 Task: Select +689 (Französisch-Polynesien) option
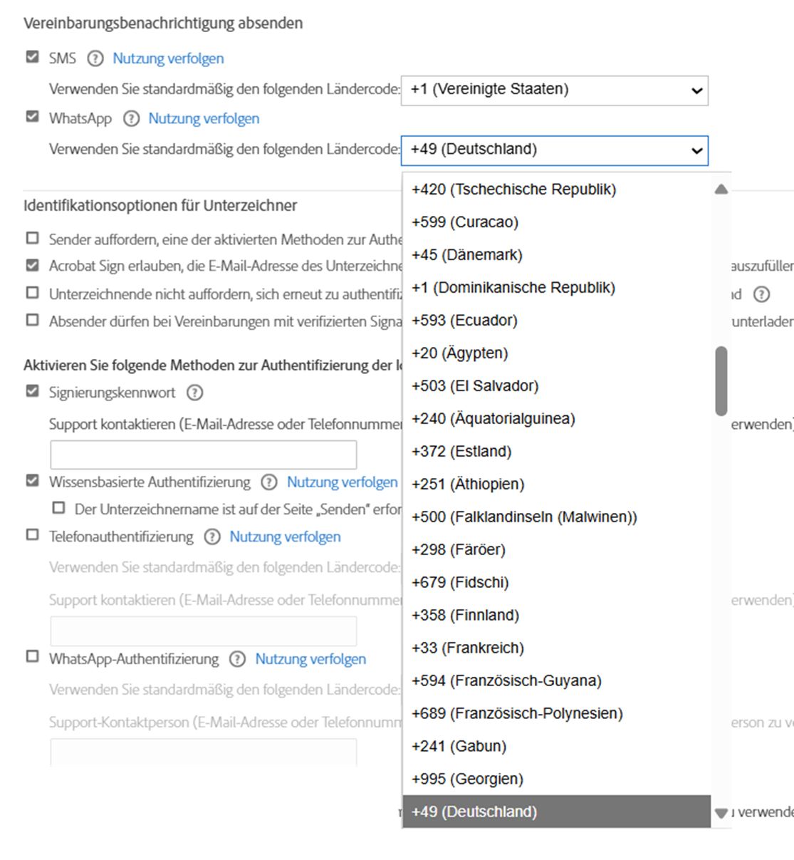coord(557,714)
